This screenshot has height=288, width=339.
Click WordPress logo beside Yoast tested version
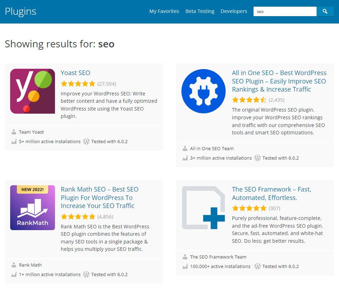point(87,142)
